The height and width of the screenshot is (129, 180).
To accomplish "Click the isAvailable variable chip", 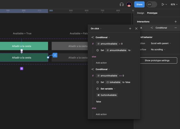I will point(113,82).
